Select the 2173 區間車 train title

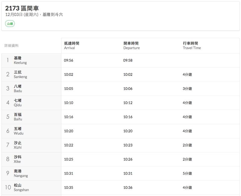point(22,8)
